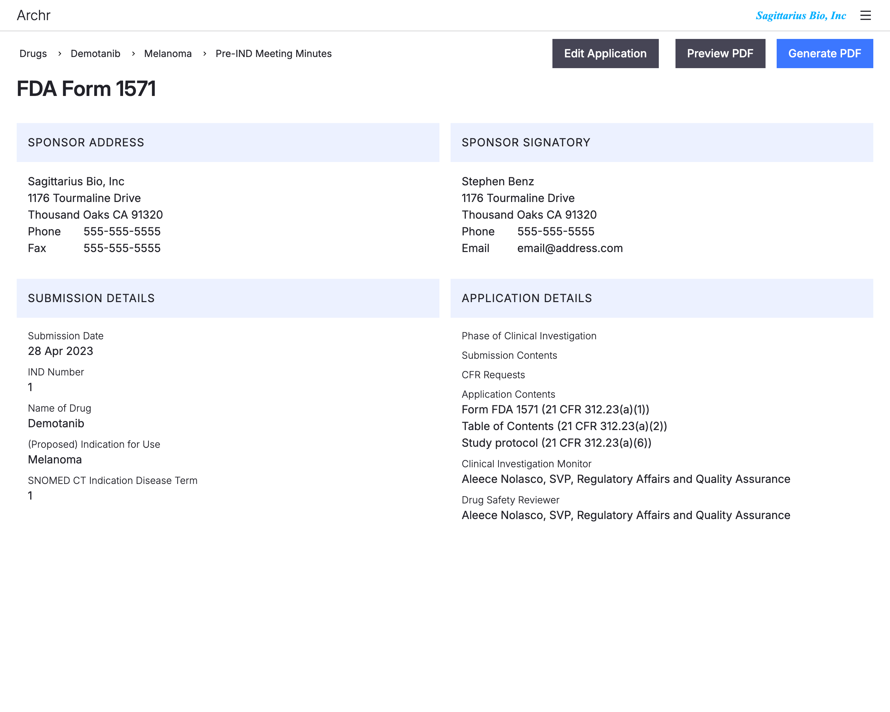Click the email@address.com email text
The width and height of the screenshot is (890, 712).
tap(570, 248)
